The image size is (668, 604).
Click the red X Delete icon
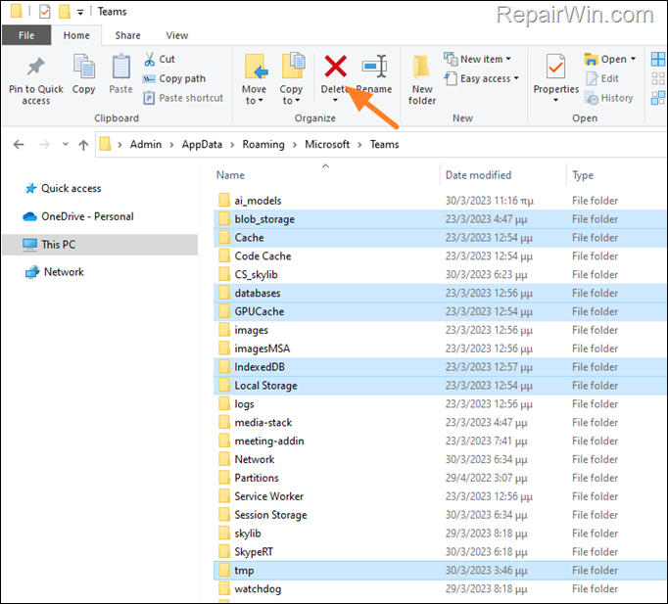pos(335,67)
